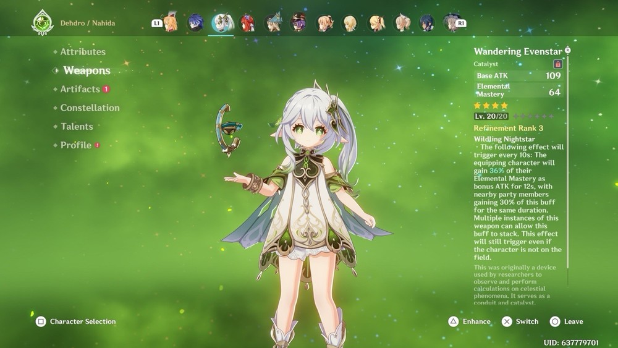Click the Switch weapon button
618x348 pixels.
click(x=520, y=321)
